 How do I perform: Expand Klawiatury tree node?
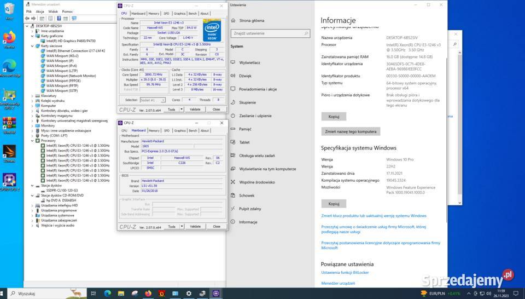pos(32,96)
